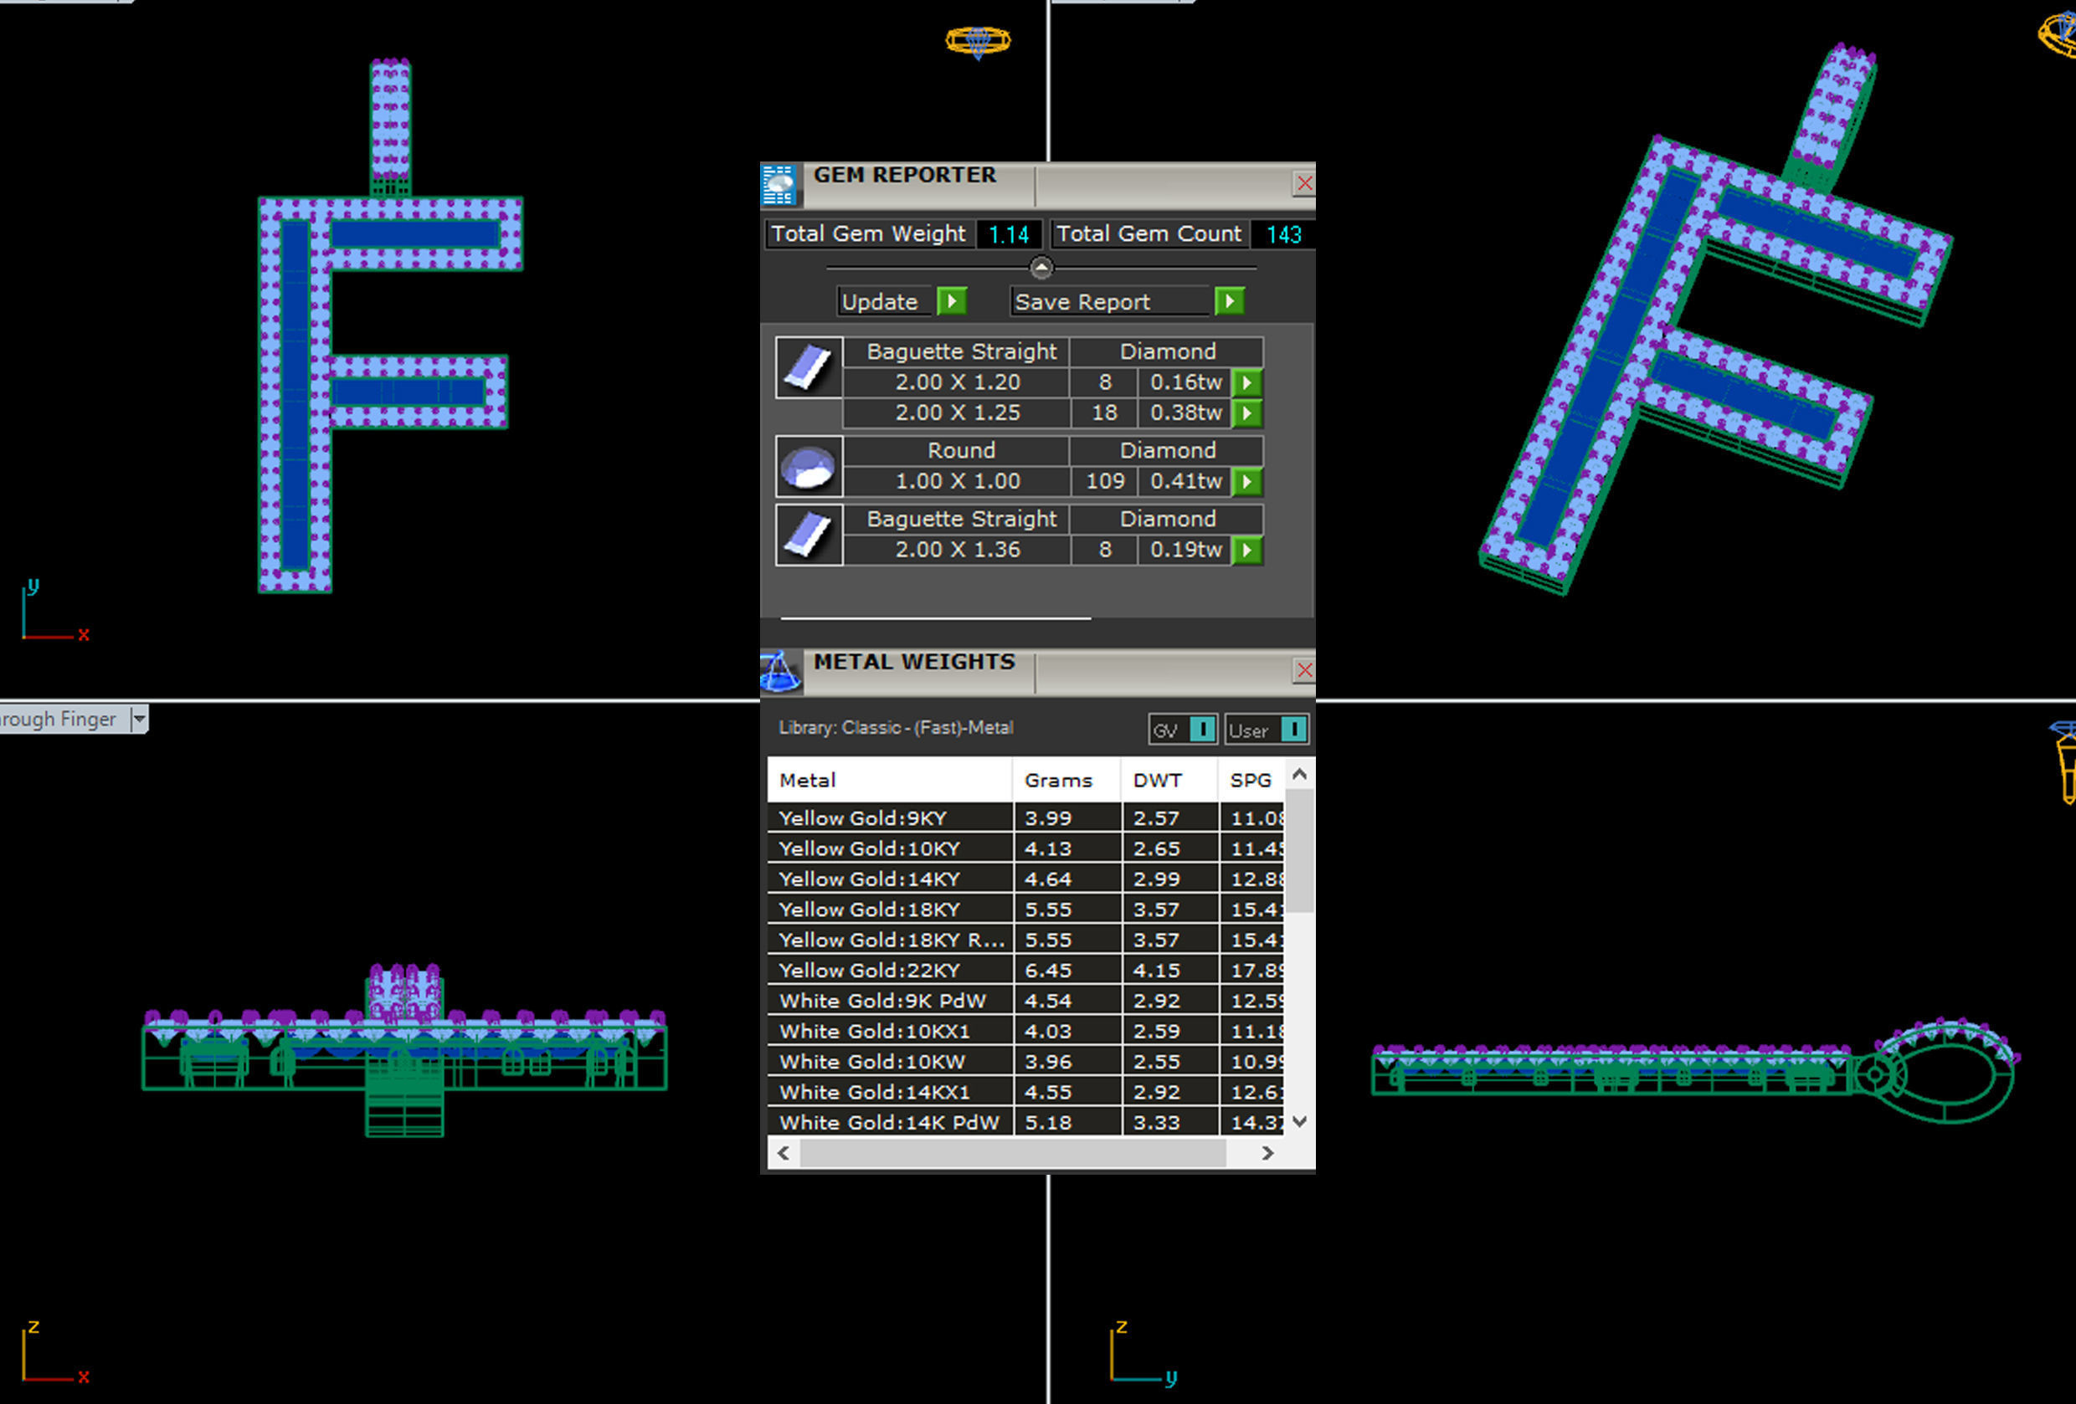This screenshot has width=2076, height=1404.
Task: Click green arrow for 2.00 X 1.36 baguette
Action: tap(1247, 551)
